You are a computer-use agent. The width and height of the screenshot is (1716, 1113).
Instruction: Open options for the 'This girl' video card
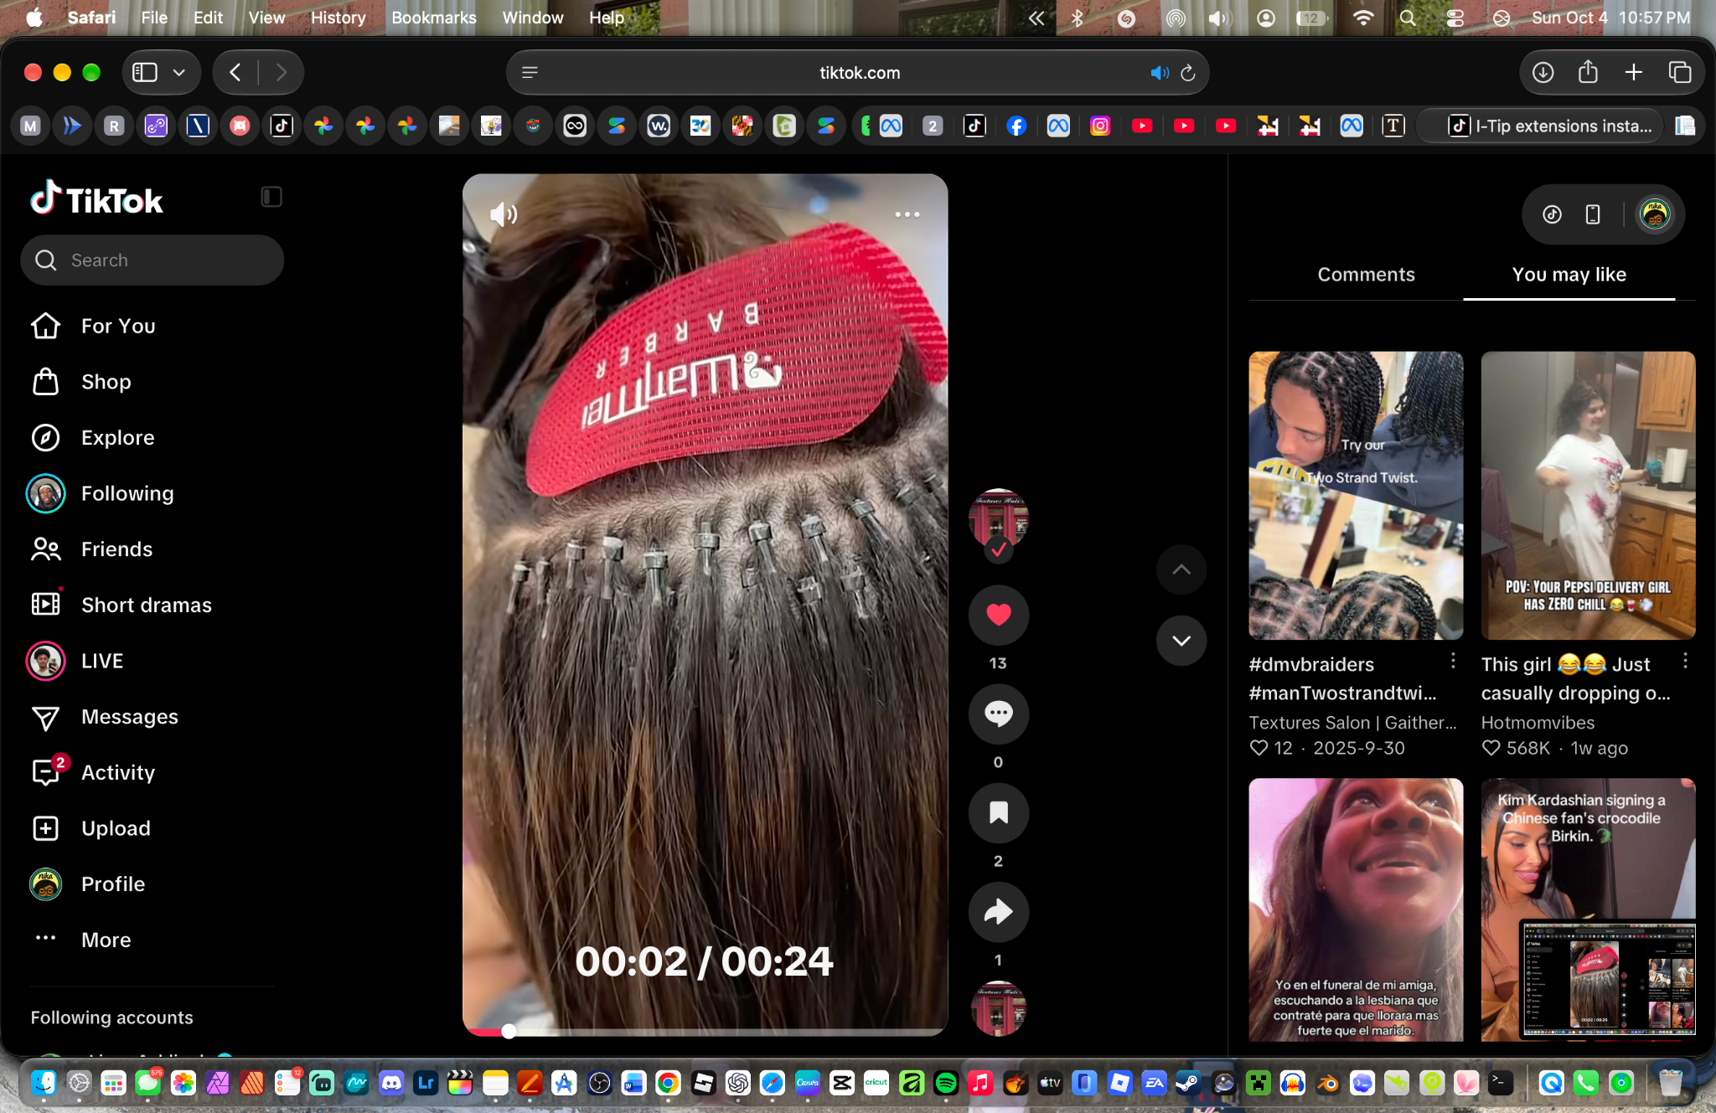(1685, 661)
